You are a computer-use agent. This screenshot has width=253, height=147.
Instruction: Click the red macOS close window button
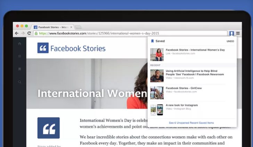[17, 26]
